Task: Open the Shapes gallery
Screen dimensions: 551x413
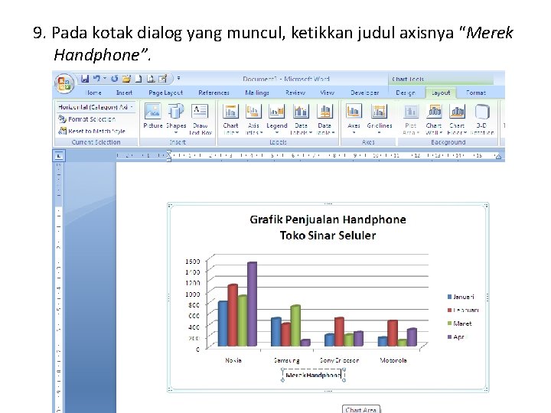Action: pyautogui.click(x=176, y=119)
